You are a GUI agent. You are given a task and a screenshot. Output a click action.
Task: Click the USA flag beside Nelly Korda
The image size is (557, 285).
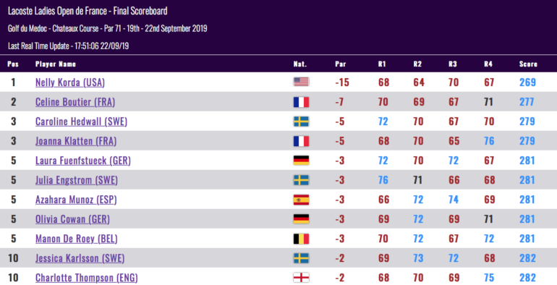[301, 82]
